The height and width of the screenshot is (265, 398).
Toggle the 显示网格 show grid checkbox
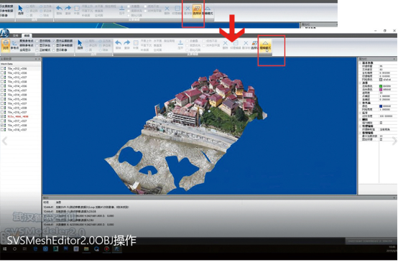37,41
